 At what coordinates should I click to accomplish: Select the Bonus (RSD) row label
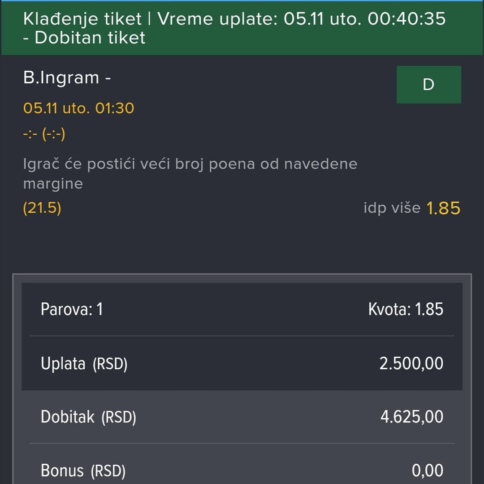(x=83, y=471)
